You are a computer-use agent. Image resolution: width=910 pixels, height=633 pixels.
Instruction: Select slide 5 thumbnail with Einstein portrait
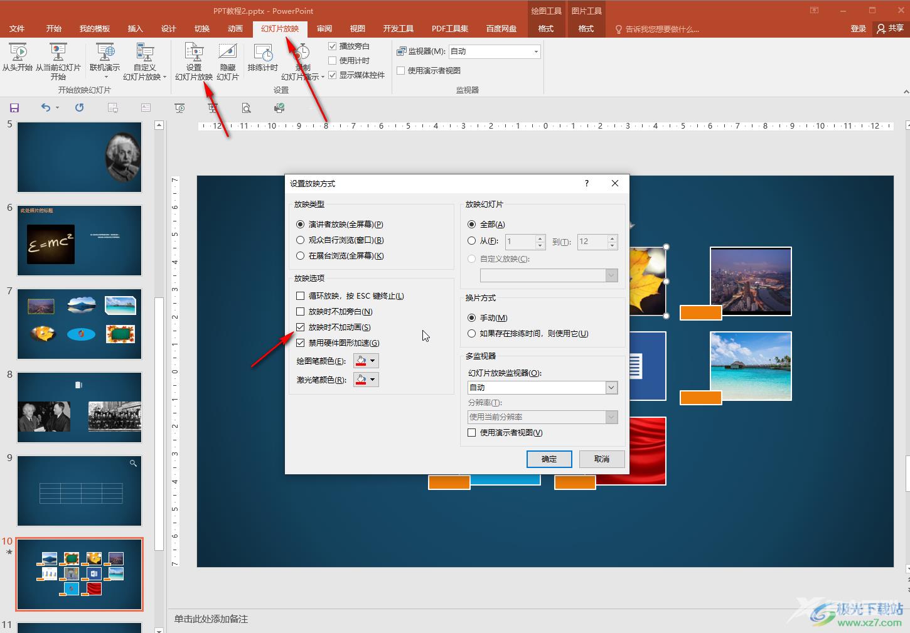pyautogui.click(x=80, y=157)
